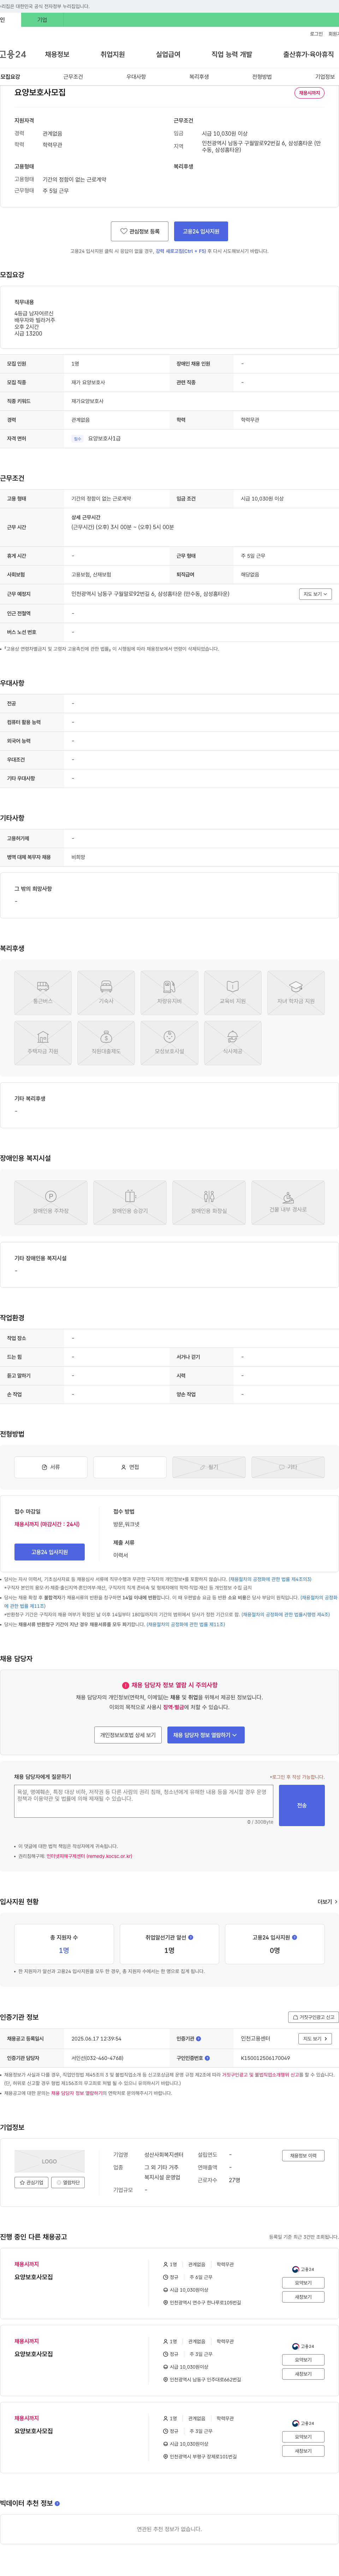Open the 직업 능력 개발 menu
The width and height of the screenshot is (339, 2576).
[x=232, y=54]
